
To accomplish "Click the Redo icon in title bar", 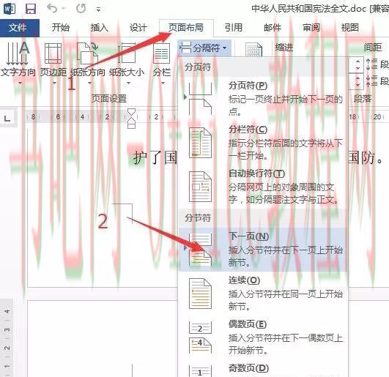I will click(x=81, y=9).
